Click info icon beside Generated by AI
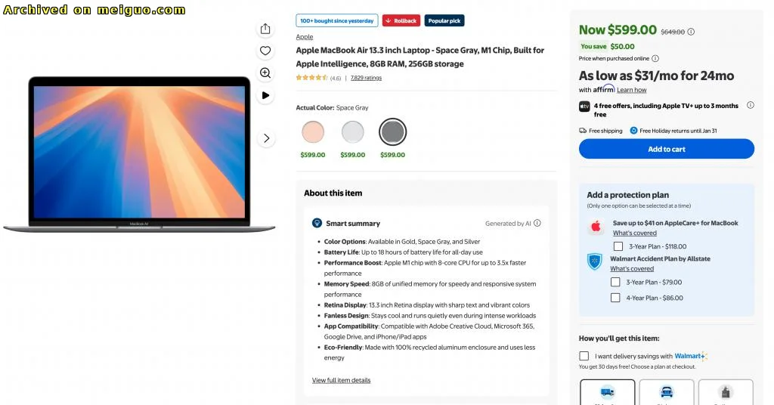The image size is (774, 405). tap(537, 224)
